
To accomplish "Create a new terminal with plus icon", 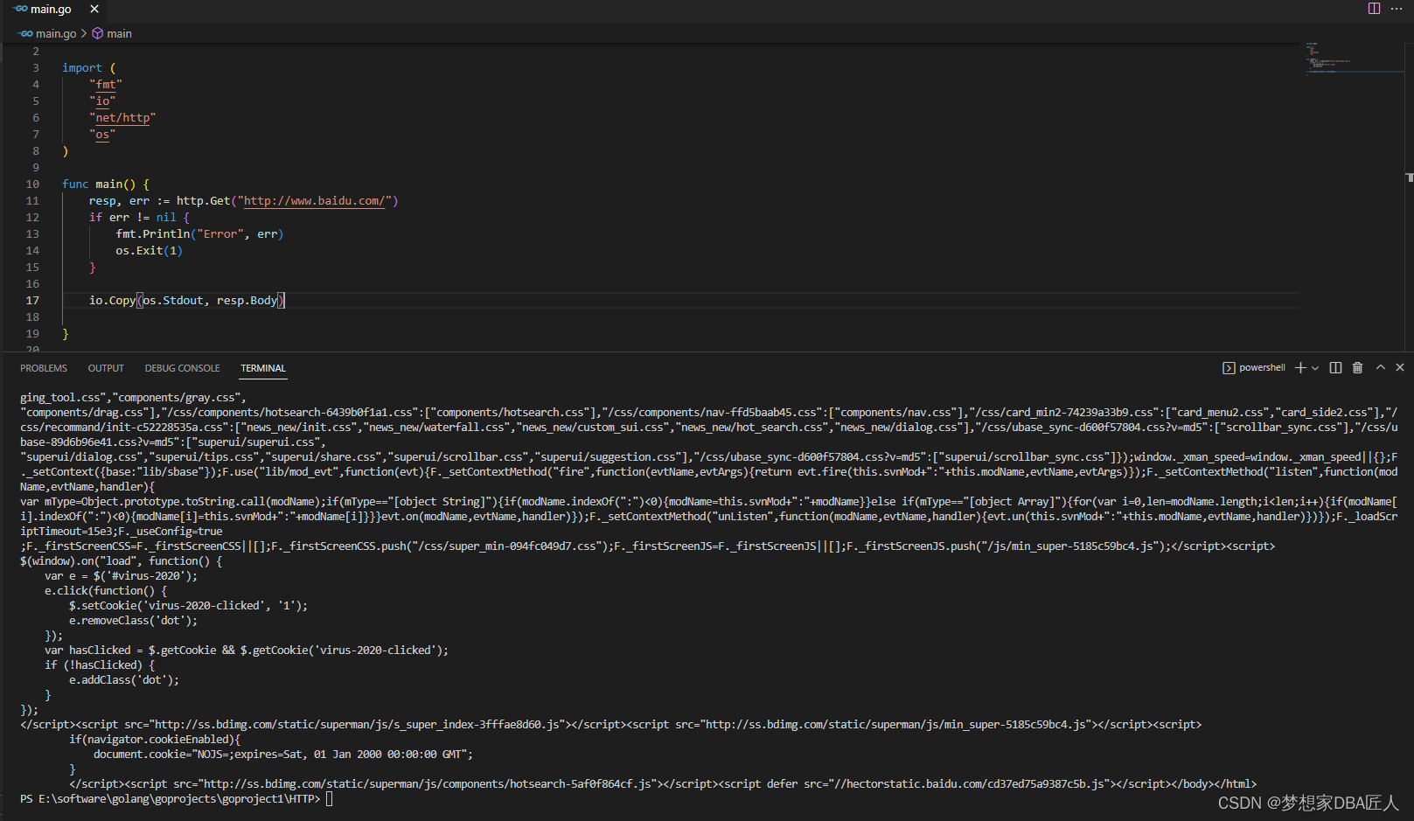I will 1300,368.
